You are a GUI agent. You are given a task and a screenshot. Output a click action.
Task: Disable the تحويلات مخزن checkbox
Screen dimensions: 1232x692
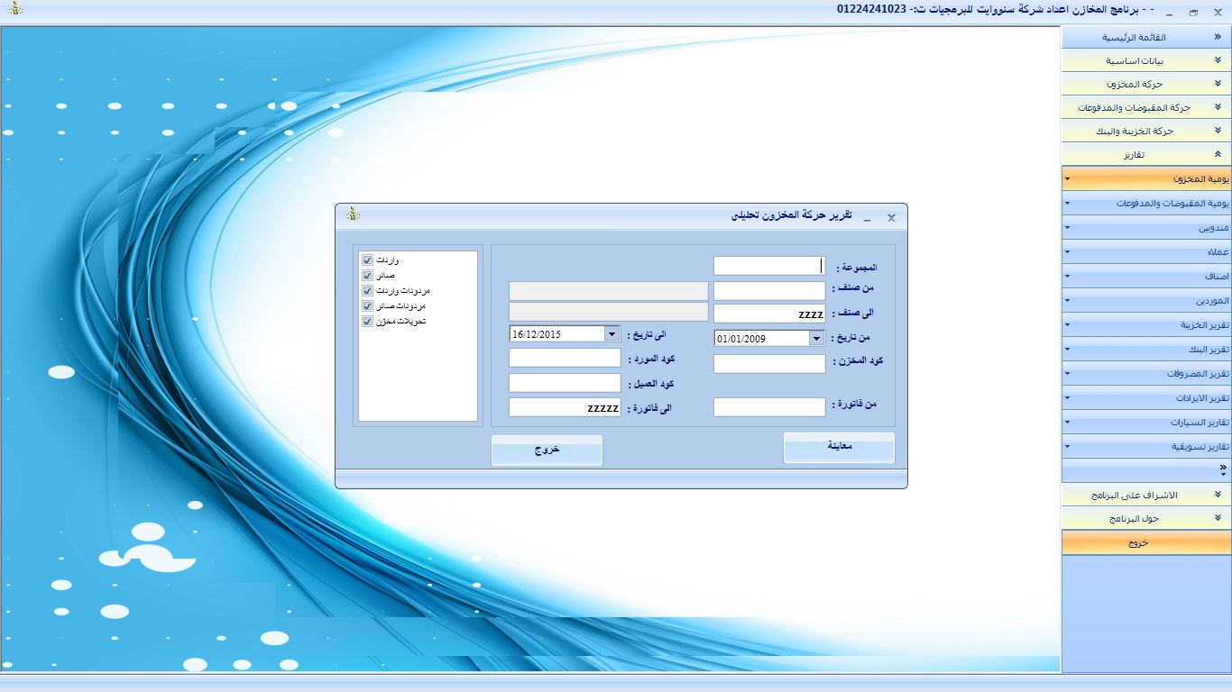[x=367, y=322]
